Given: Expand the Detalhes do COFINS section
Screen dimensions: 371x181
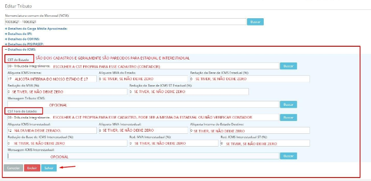Looking at the screenshot, I should coord(22,39).
